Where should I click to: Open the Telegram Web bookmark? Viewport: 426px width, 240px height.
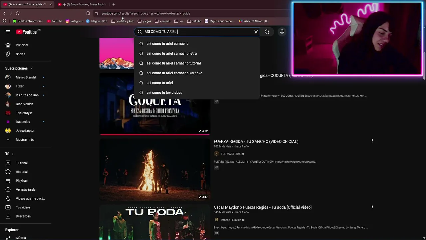pos(97,21)
